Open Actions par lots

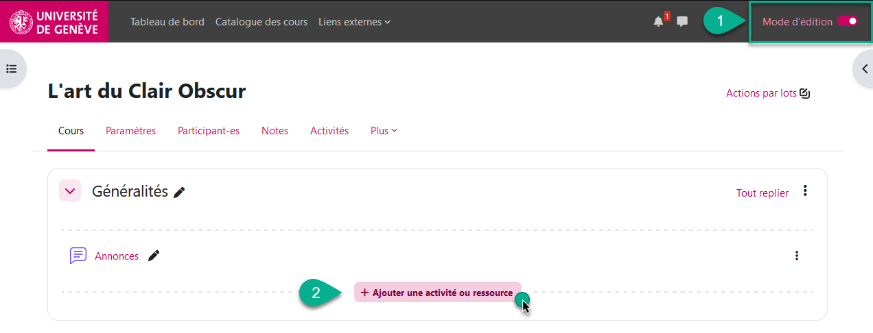click(x=768, y=93)
